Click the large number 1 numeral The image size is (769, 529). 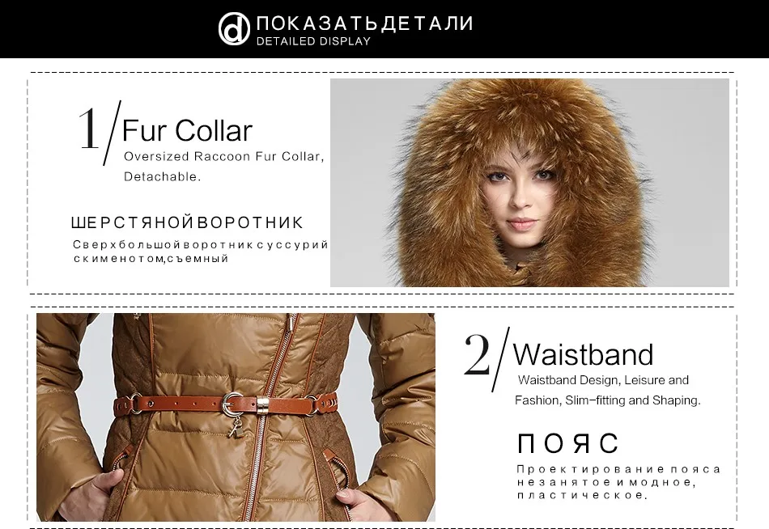(88, 129)
